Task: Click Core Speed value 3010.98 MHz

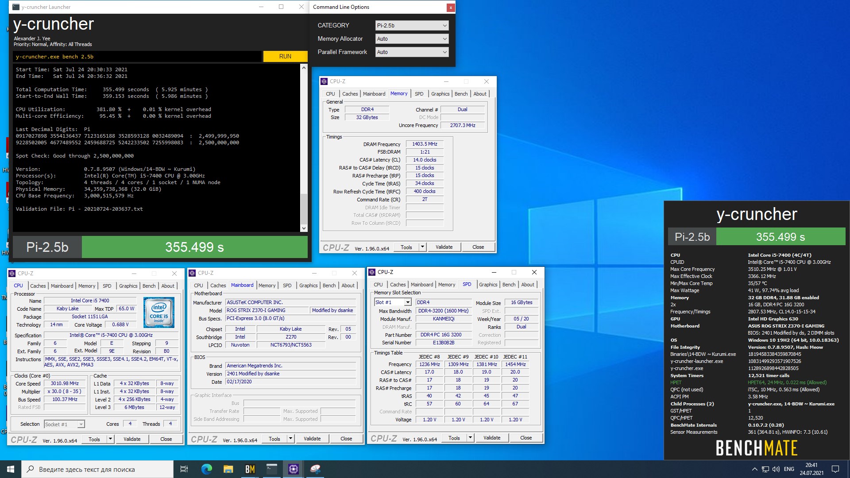Action: click(65, 384)
